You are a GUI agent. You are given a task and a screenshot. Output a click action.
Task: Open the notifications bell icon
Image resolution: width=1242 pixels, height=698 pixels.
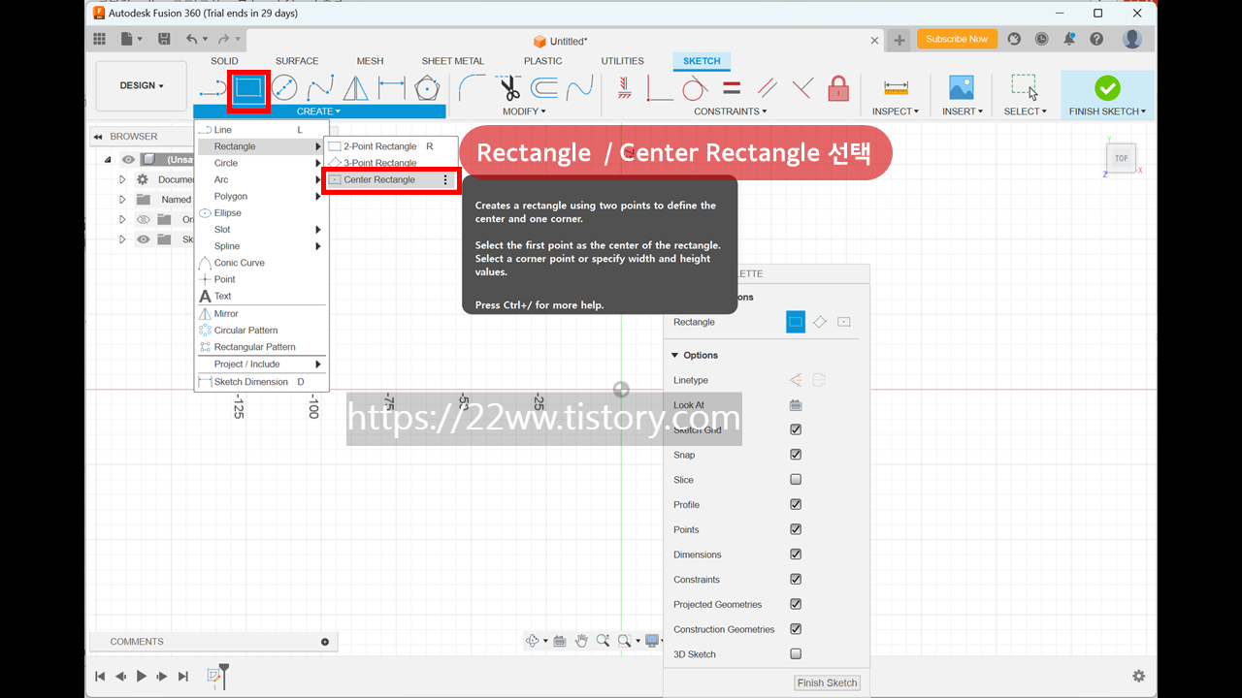[x=1069, y=39]
